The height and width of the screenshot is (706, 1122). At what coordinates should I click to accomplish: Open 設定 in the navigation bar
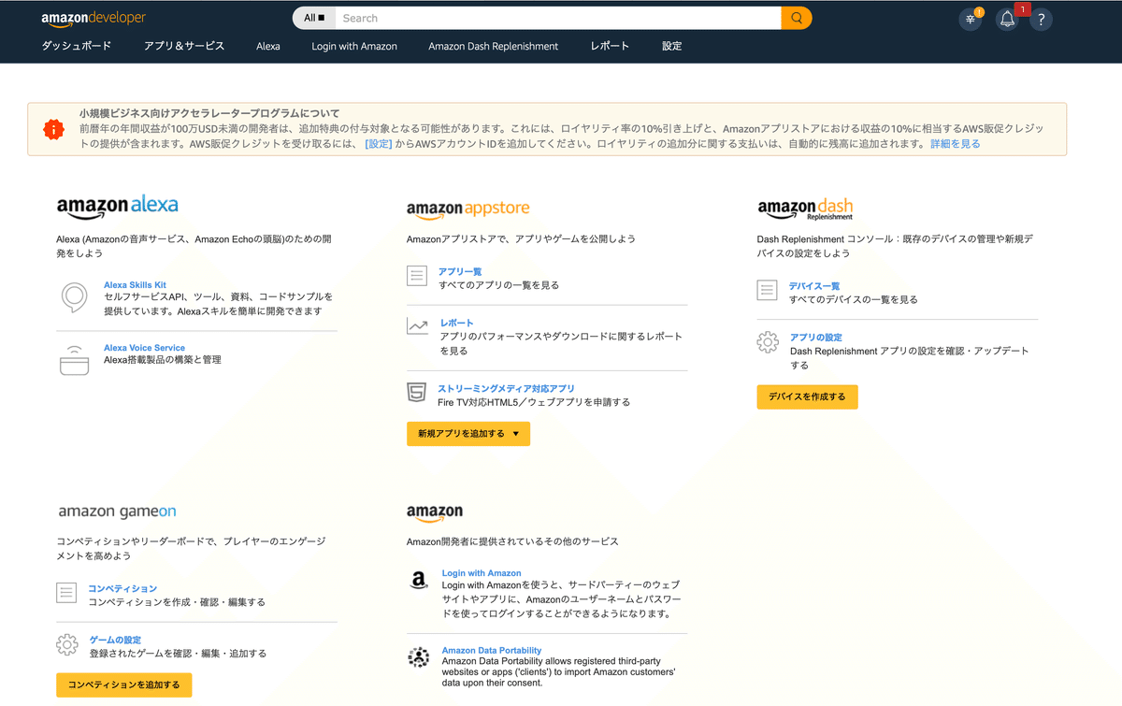[x=672, y=46]
